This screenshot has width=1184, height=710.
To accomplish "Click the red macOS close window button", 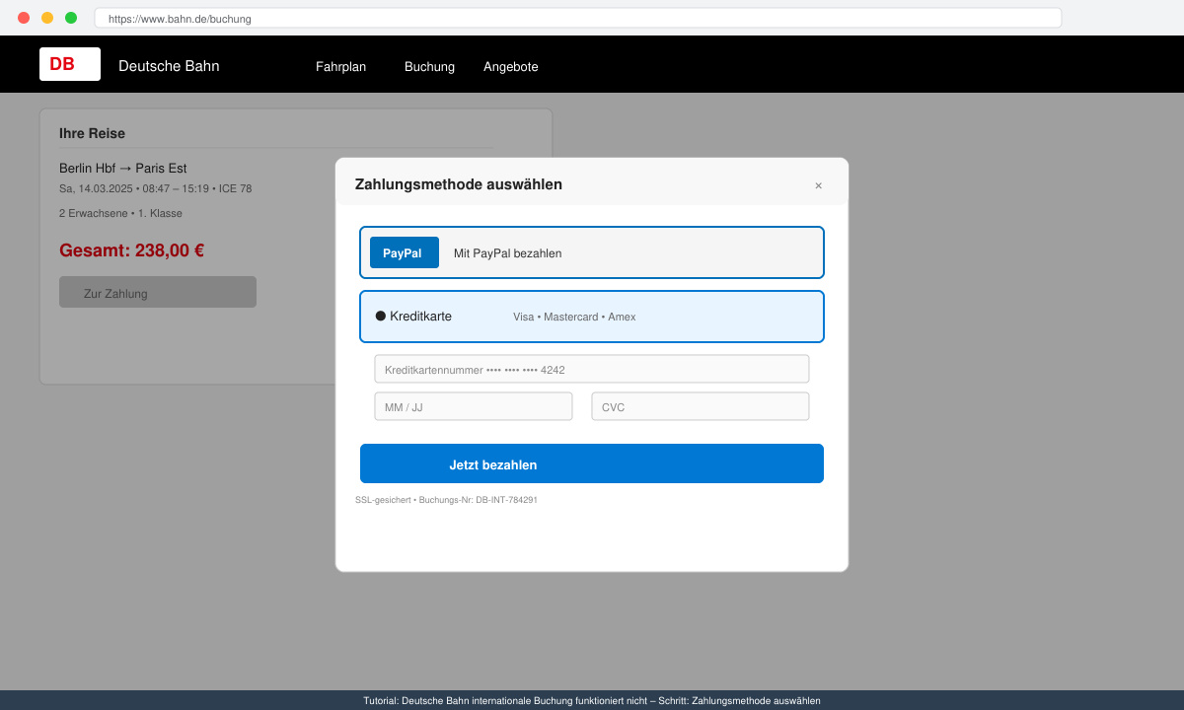I will point(24,18).
